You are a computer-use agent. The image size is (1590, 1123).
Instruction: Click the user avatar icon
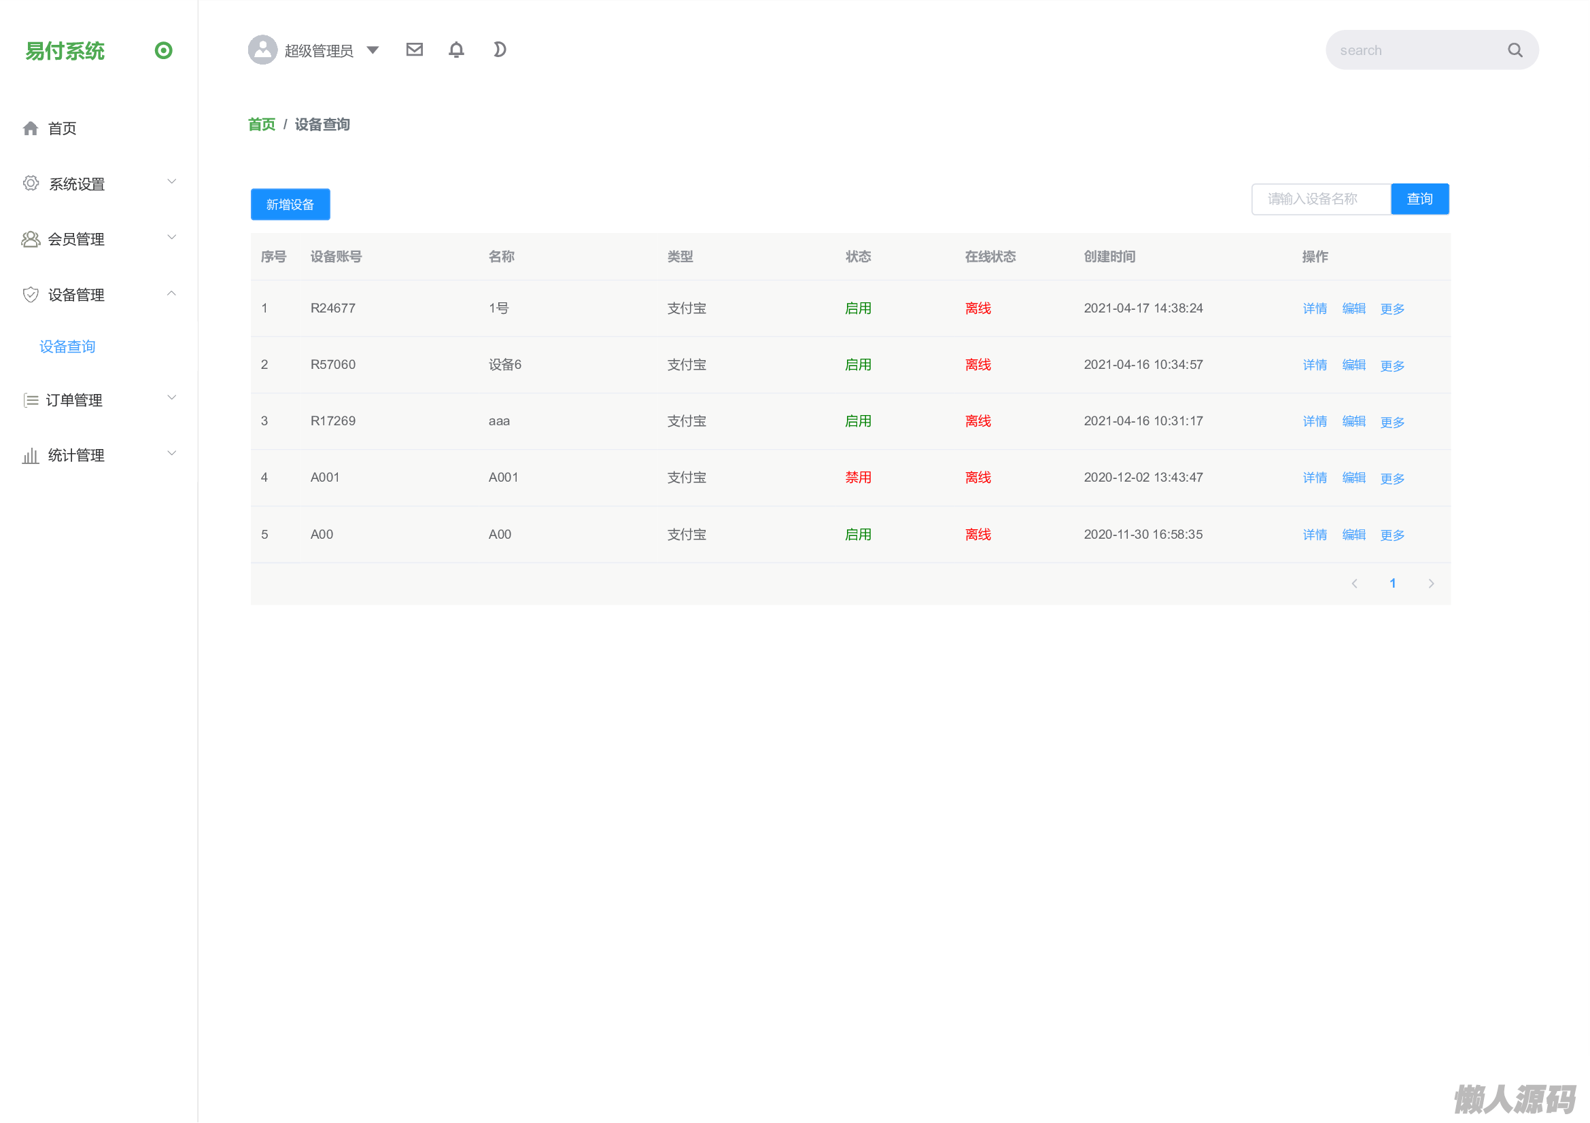[262, 50]
